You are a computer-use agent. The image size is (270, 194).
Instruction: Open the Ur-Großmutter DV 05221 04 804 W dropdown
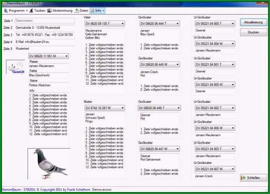tap(215, 43)
